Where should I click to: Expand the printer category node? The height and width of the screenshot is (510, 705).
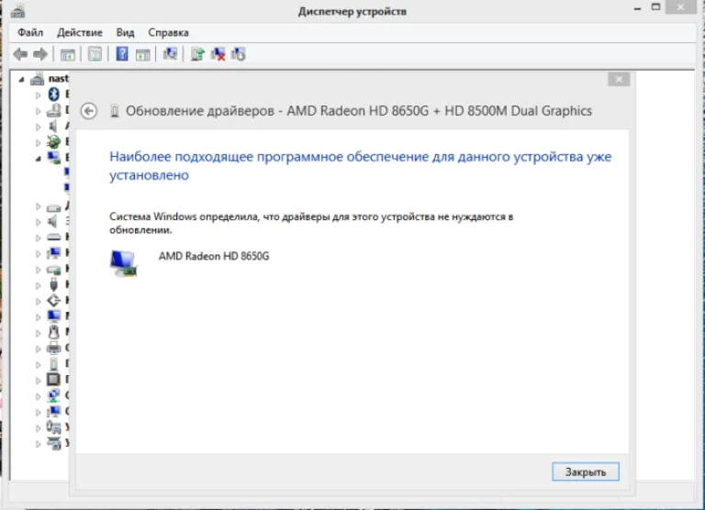coord(39,349)
